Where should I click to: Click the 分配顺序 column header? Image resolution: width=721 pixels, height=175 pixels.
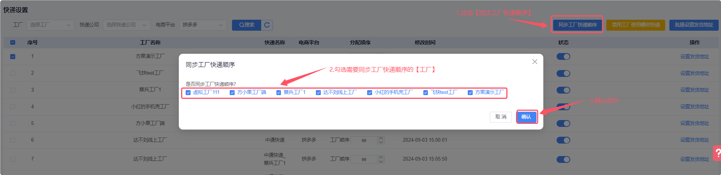[360, 42]
